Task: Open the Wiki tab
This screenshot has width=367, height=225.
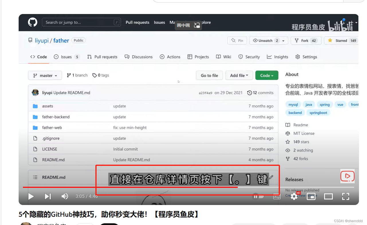Action: pos(224,57)
